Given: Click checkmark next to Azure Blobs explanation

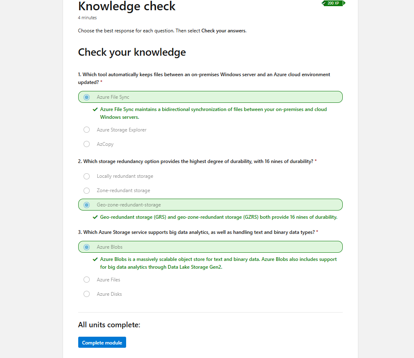Looking at the screenshot, I should point(95,259).
